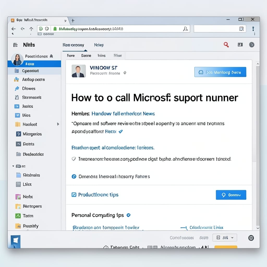Select the Ritoe sub-tab
The width and height of the screenshot is (267, 267).
[118, 56]
